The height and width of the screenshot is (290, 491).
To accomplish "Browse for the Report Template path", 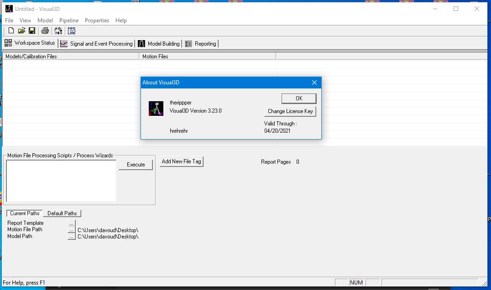I will pos(71,223).
